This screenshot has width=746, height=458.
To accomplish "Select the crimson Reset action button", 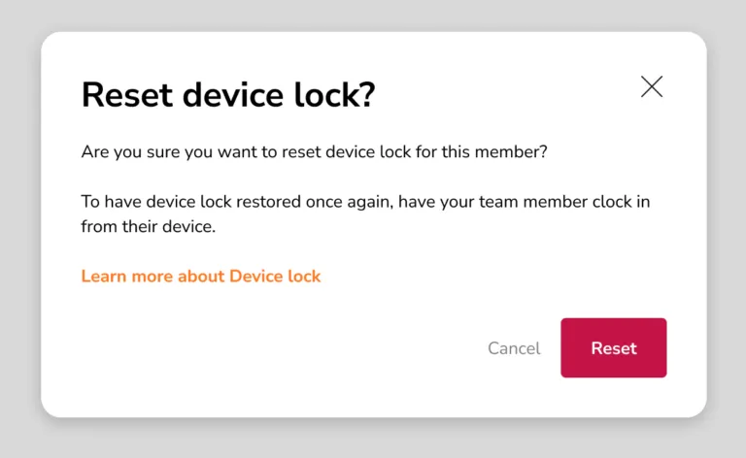I will click(x=613, y=348).
